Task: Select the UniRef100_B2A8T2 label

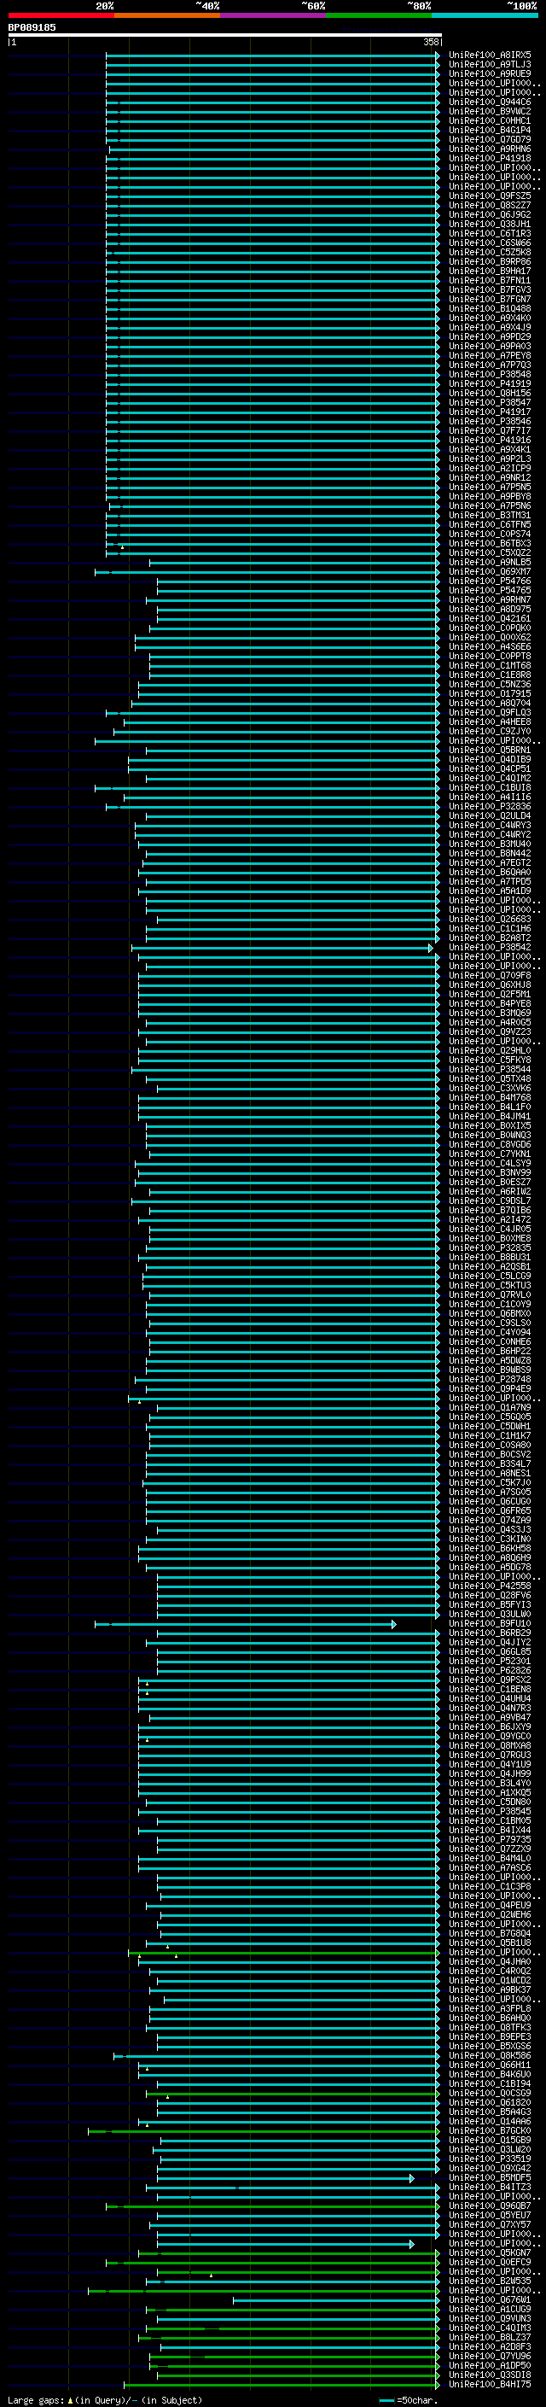Action: click(489, 938)
